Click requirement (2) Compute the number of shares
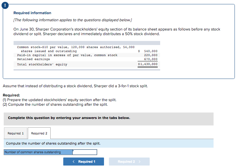Image resolution: width=237 pixels, height=168 pixels. click(55, 104)
